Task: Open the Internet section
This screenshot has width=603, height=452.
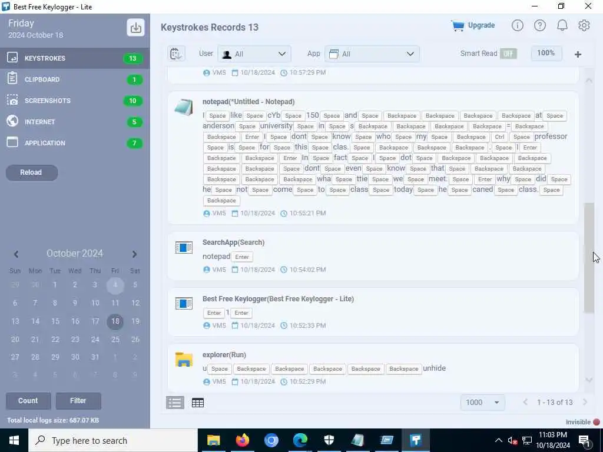Action: 75,122
